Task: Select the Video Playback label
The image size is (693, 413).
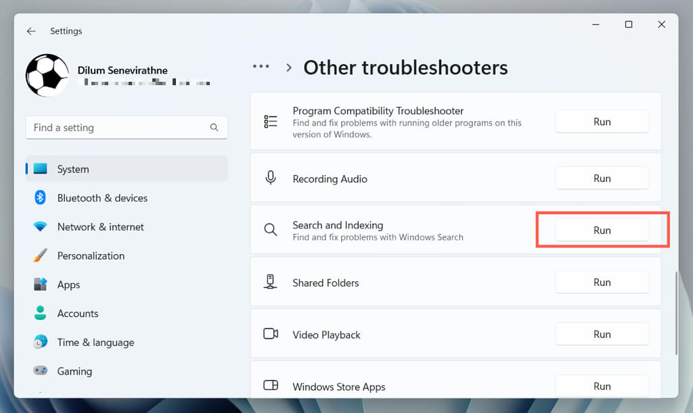Action: (326, 335)
